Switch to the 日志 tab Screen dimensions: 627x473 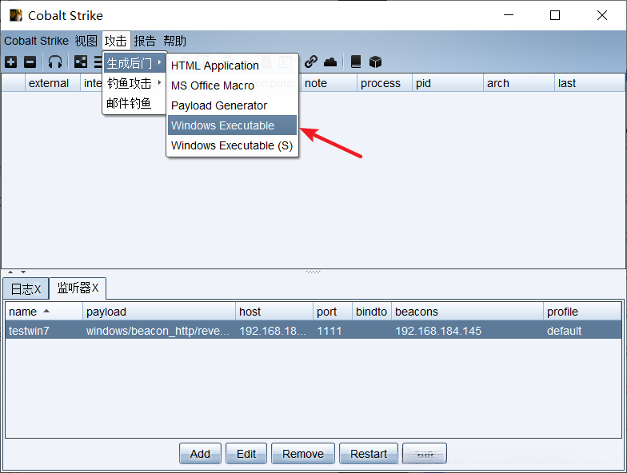(x=26, y=289)
